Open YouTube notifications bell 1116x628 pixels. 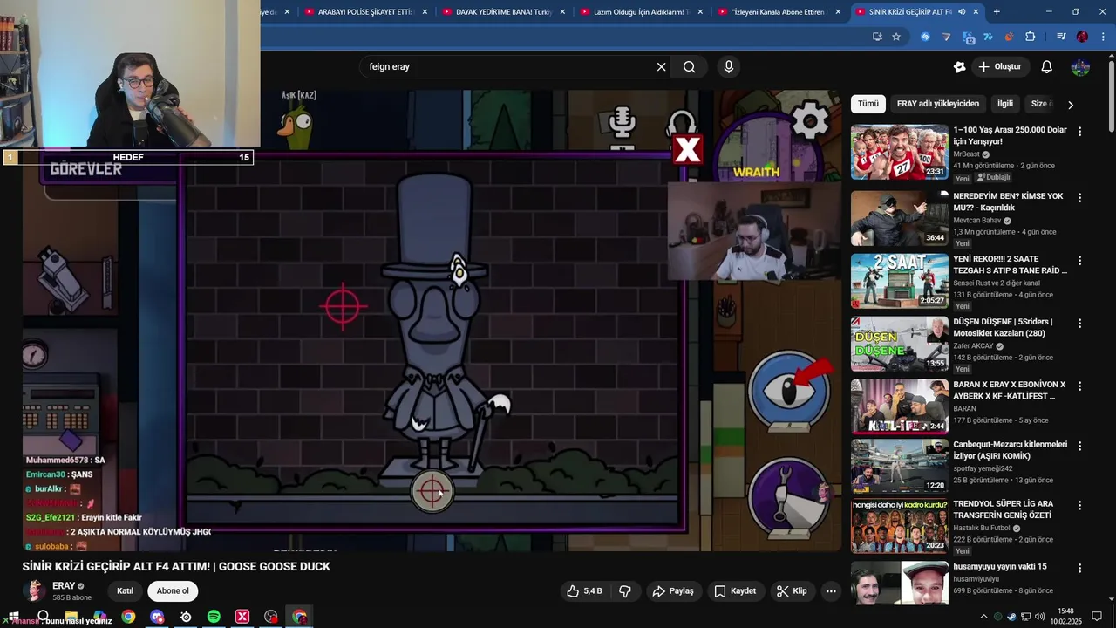pos(1046,66)
